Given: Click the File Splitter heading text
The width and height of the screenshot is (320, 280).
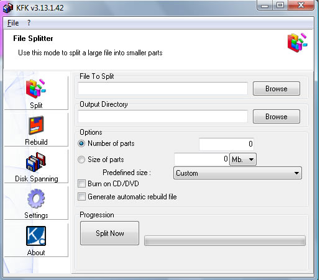Looking at the screenshot, I should tap(33, 38).
